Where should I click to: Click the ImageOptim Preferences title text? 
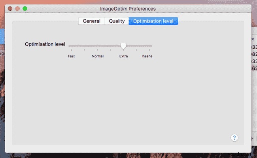click(128, 9)
